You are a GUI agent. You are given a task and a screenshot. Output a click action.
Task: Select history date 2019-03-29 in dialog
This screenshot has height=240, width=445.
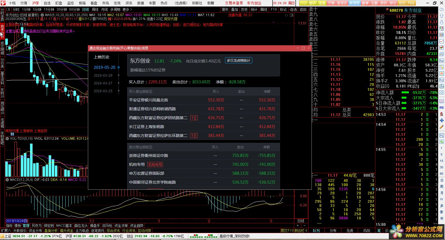(x=103, y=75)
